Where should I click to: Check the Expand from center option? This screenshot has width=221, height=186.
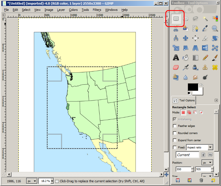point(175,140)
